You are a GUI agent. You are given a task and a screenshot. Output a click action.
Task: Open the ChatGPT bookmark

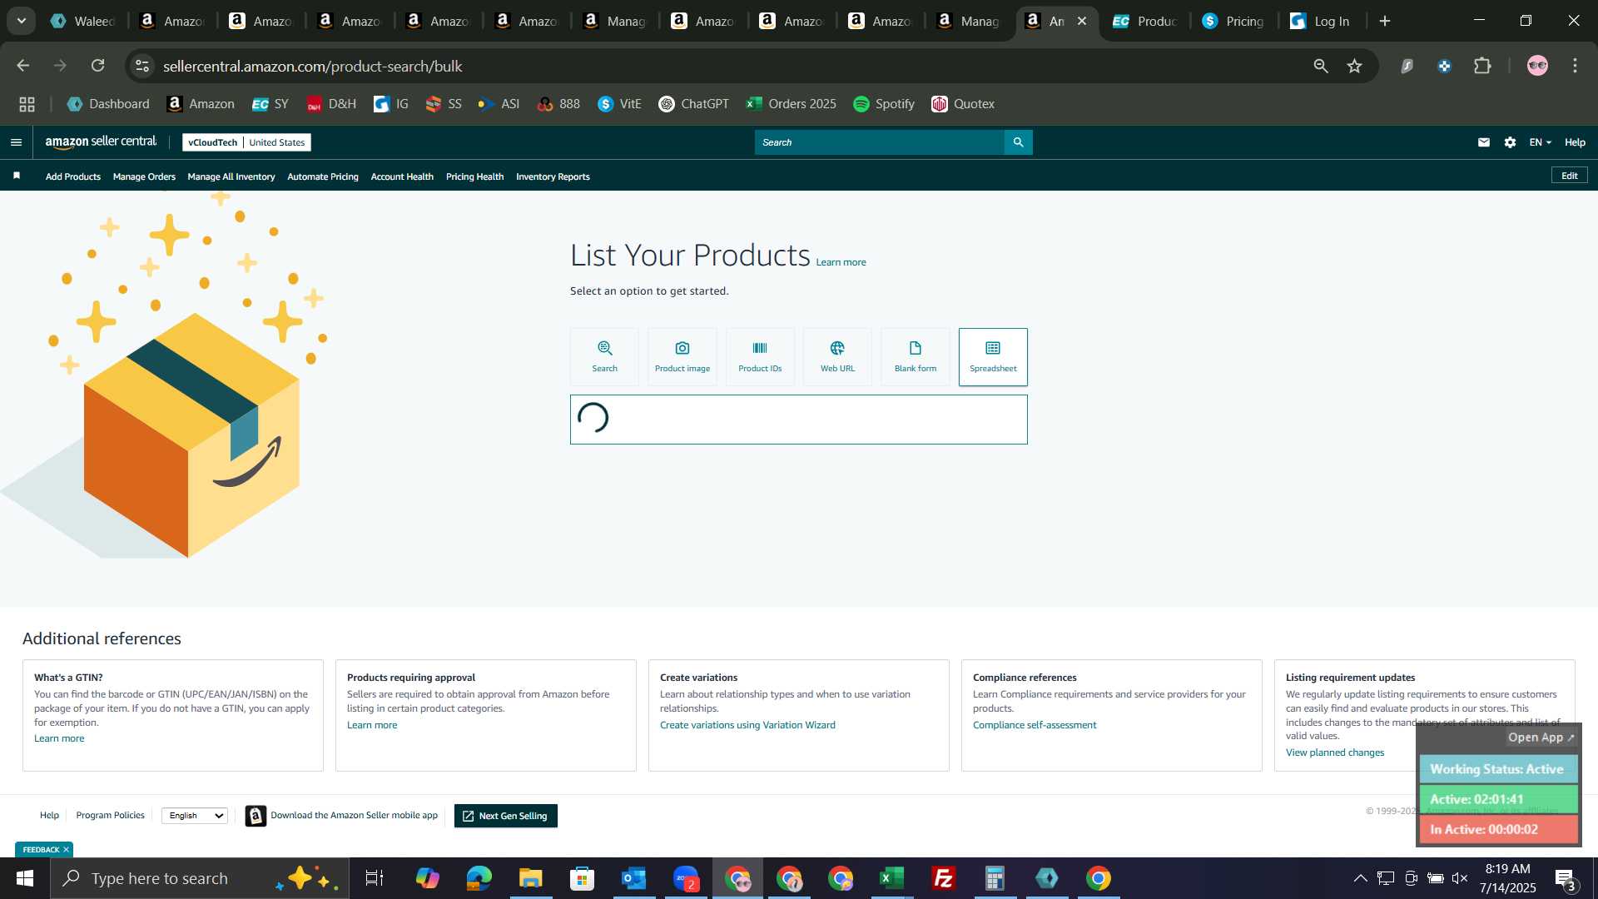tap(693, 104)
